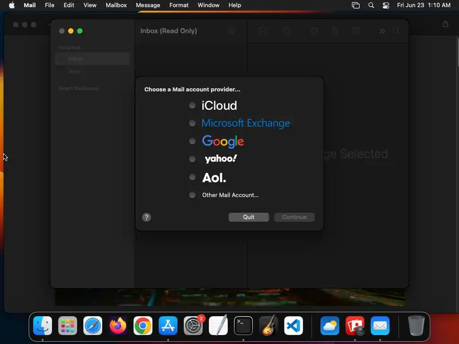The image size is (459, 344).
Task: Click the background window's vertical scrollbar
Action: click(x=458, y=52)
